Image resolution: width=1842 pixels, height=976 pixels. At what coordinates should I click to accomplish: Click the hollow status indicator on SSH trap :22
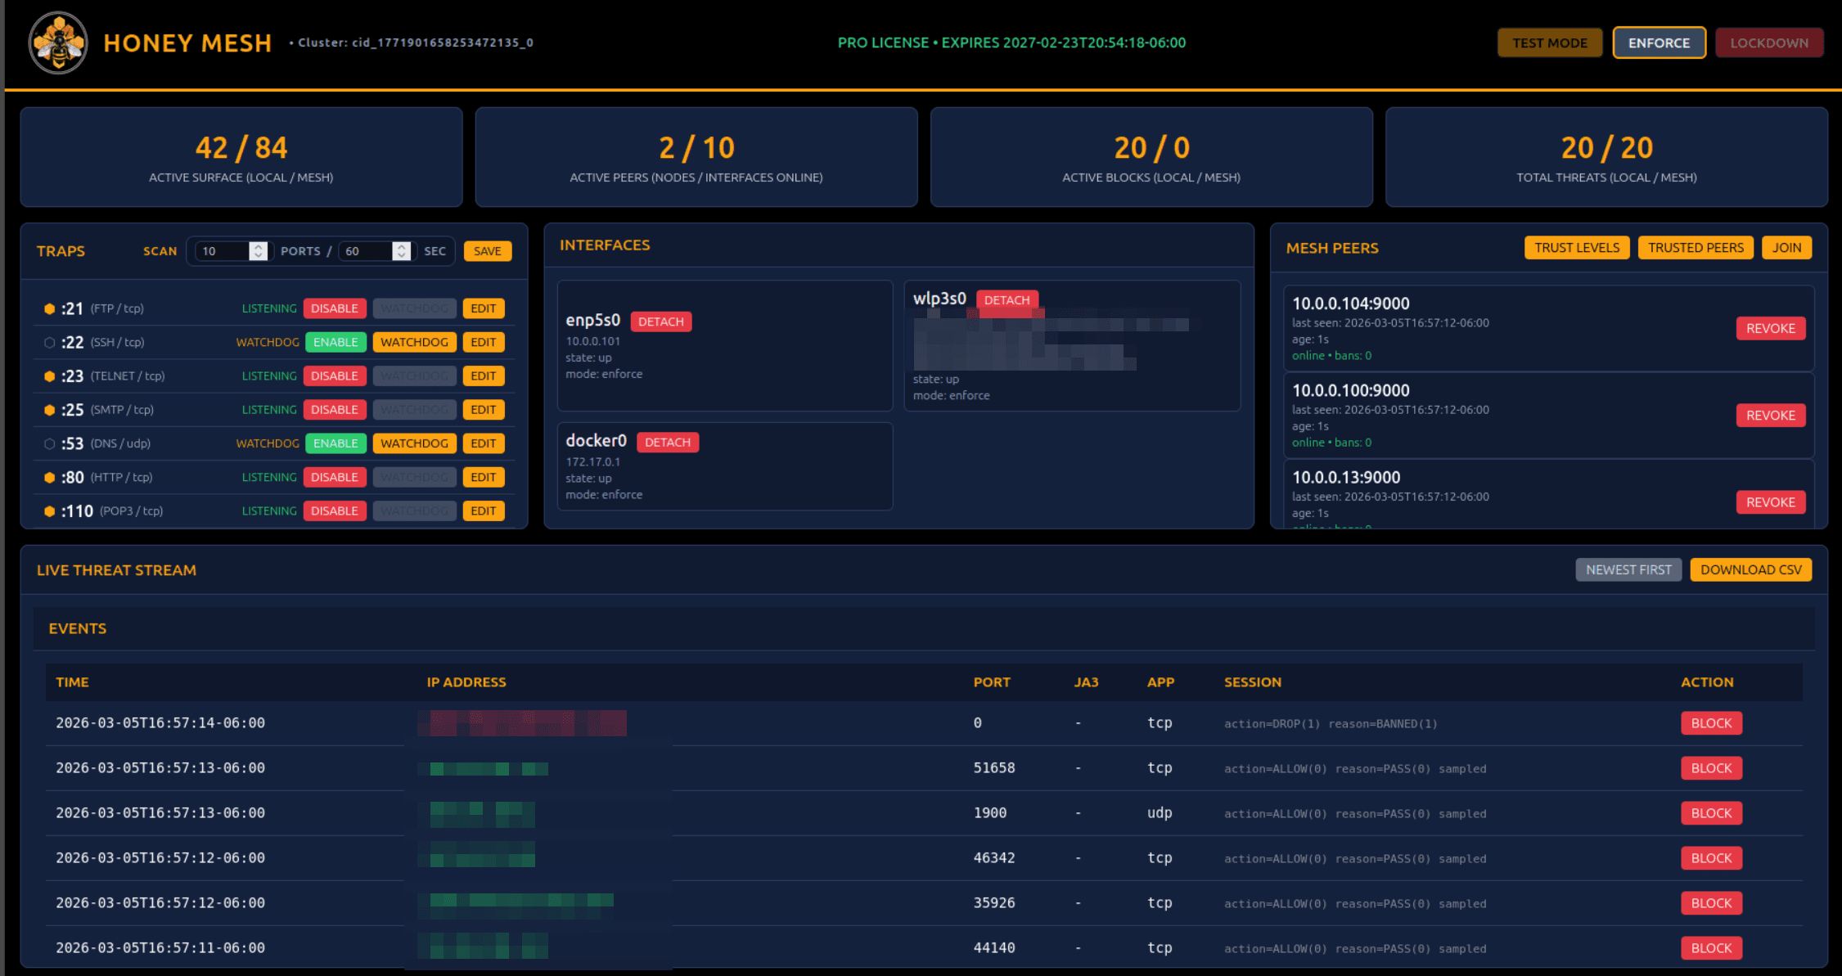click(49, 342)
